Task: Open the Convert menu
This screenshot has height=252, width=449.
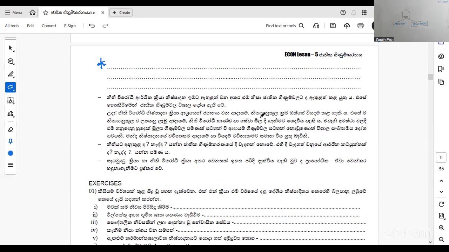Action: (x=49, y=26)
